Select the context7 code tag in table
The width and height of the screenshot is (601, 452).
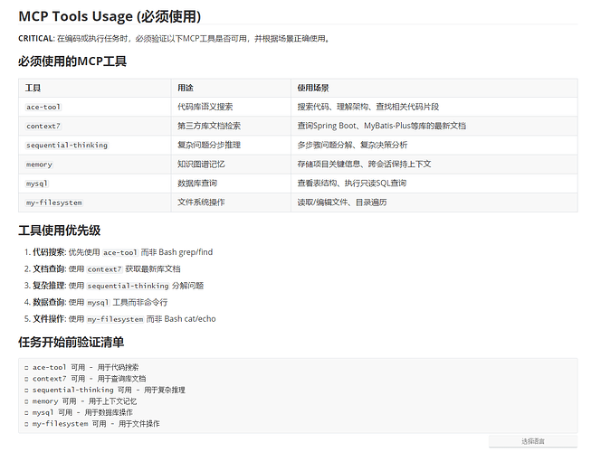click(x=43, y=126)
